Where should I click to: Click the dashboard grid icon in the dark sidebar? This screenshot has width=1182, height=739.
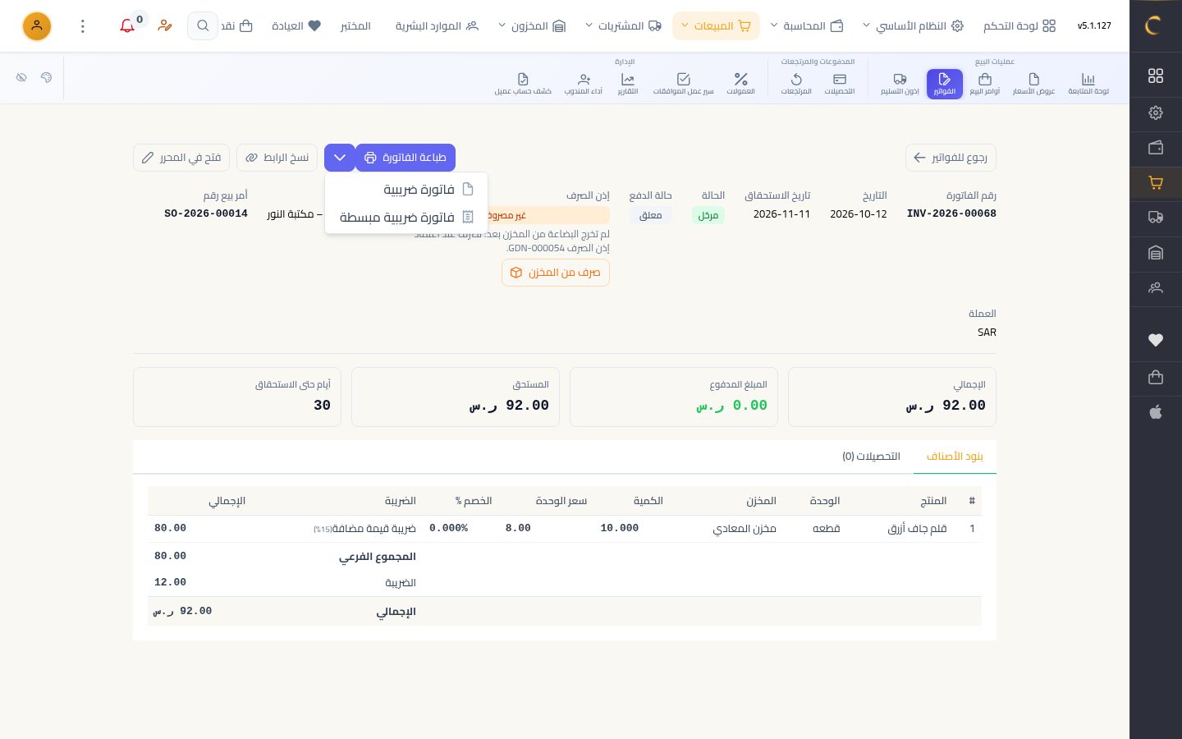1156,76
